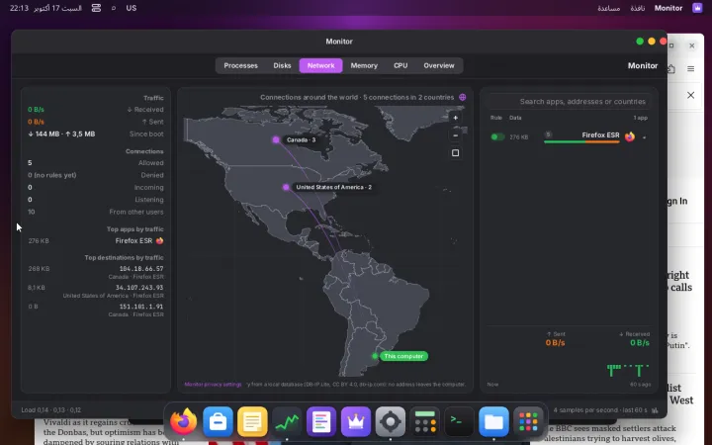The height and width of the screenshot is (445, 712).
Task: Open the gray settings target app in dock
Action: click(390, 422)
